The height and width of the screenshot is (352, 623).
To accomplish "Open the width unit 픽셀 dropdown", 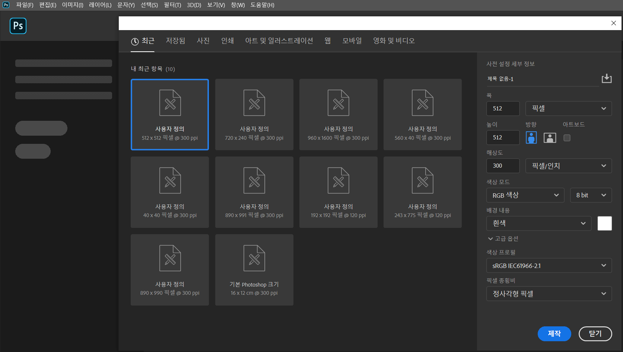I will pos(569,109).
